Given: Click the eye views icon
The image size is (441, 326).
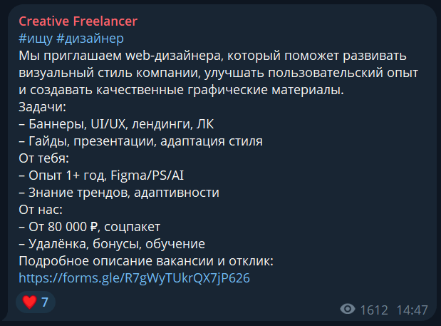Looking at the screenshot, I should pos(348,309).
